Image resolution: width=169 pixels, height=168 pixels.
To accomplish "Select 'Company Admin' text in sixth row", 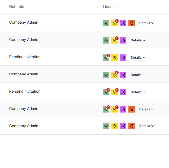I will [x=24, y=109].
